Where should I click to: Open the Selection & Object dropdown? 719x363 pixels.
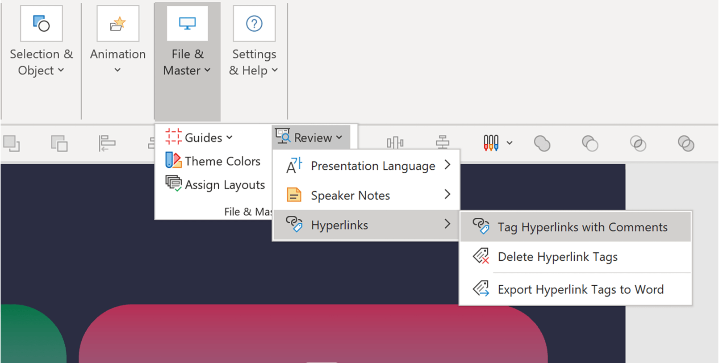click(41, 62)
